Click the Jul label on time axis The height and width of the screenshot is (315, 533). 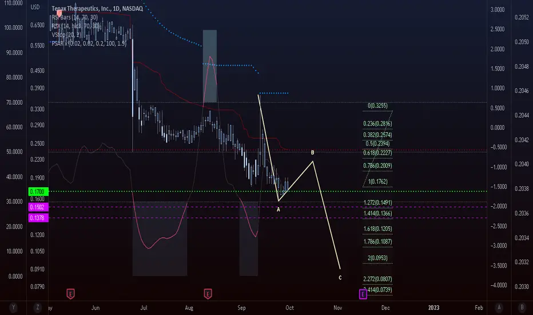pyautogui.click(x=144, y=308)
